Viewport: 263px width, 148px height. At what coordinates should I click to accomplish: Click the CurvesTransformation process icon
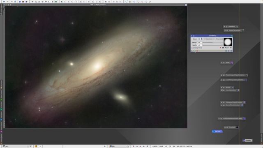coord(232,105)
